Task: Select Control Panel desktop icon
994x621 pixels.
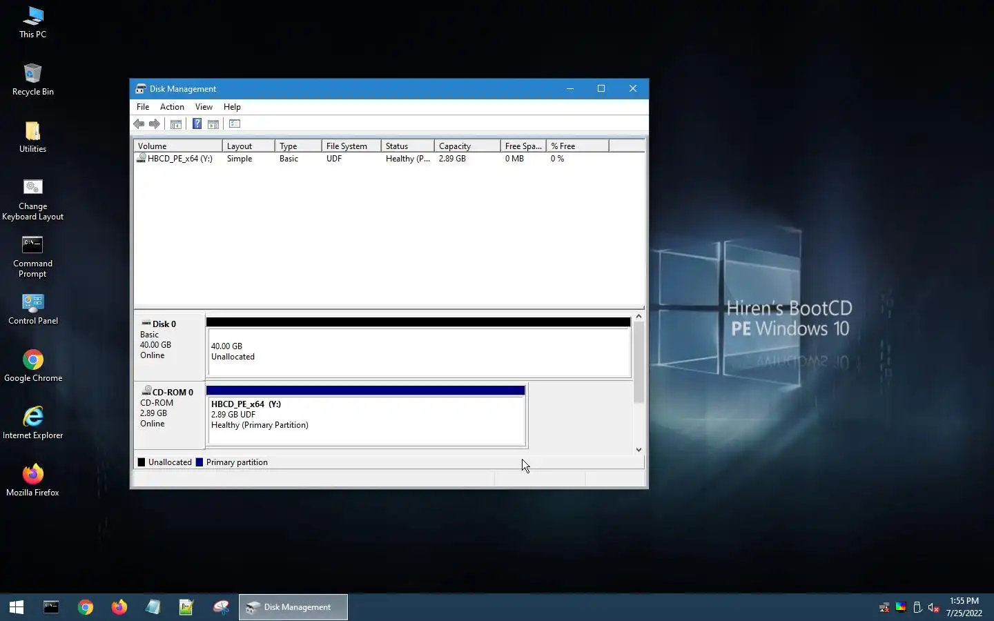Action: pos(32,308)
